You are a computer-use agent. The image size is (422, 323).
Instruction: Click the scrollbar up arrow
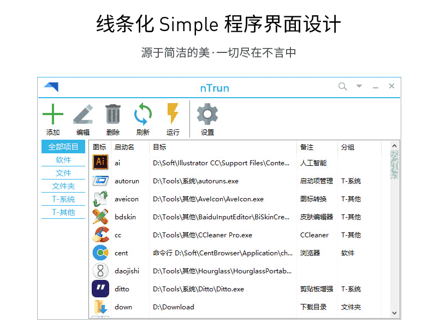click(x=394, y=146)
